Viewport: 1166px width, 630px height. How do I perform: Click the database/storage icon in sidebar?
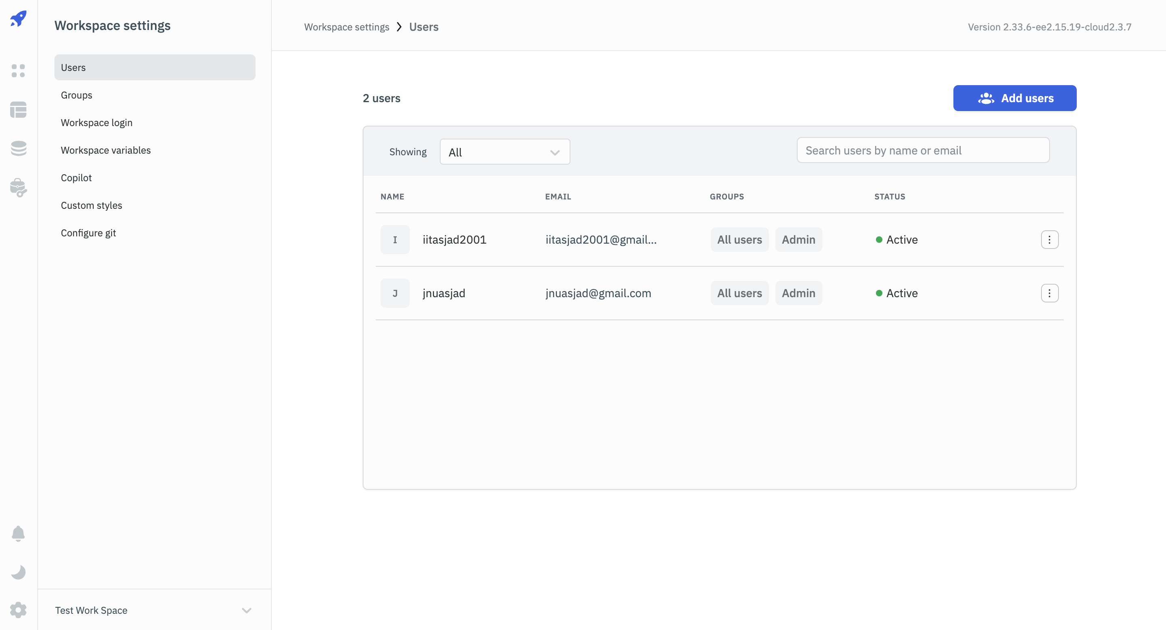pos(19,148)
